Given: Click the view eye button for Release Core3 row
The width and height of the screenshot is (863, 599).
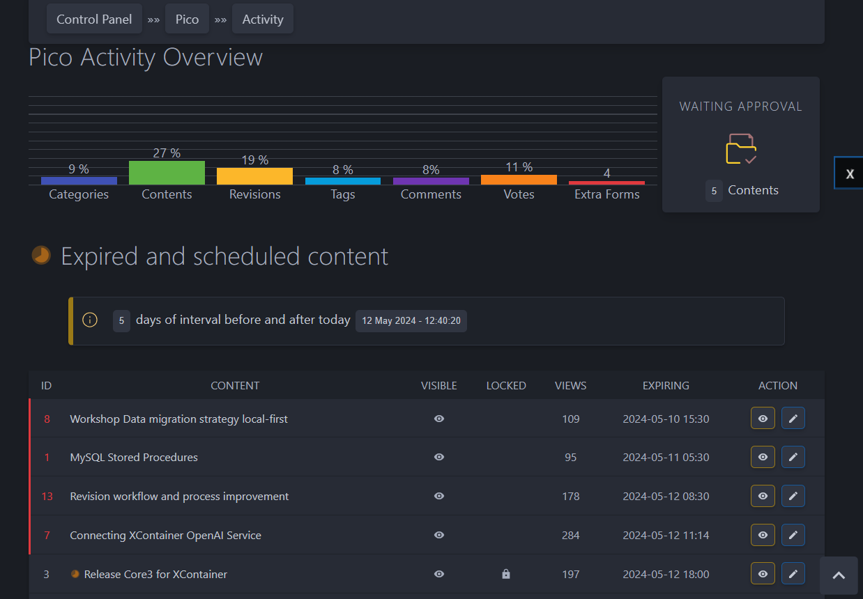Looking at the screenshot, I should pos(763,574).
